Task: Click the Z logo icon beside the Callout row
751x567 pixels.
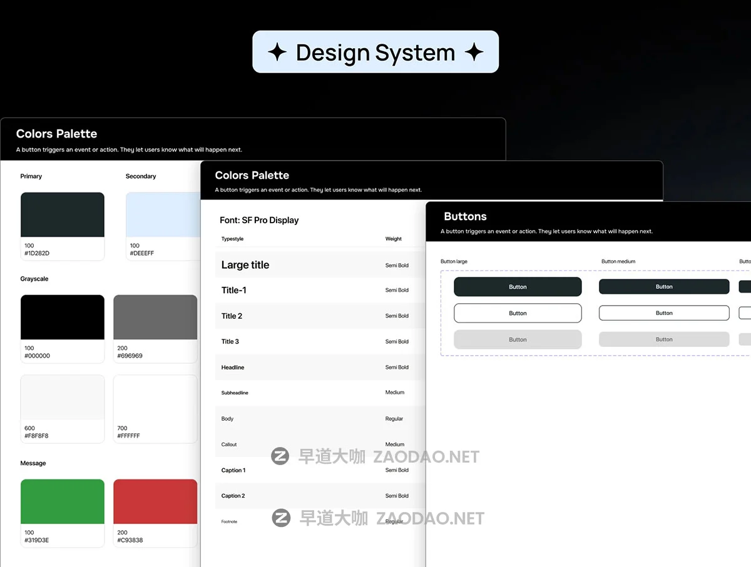Action: [x=280, y=456]
